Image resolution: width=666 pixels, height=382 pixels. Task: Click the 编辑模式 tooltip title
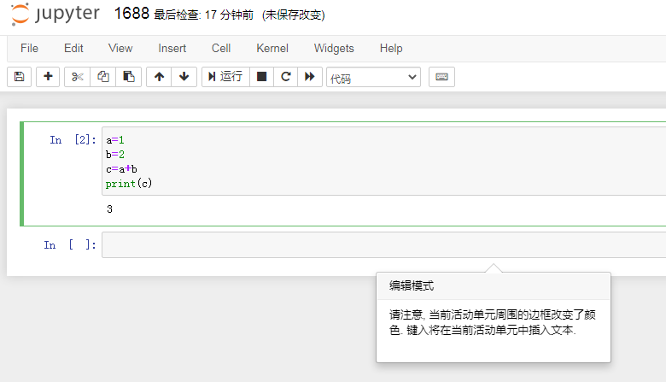(x=412, y=285)
